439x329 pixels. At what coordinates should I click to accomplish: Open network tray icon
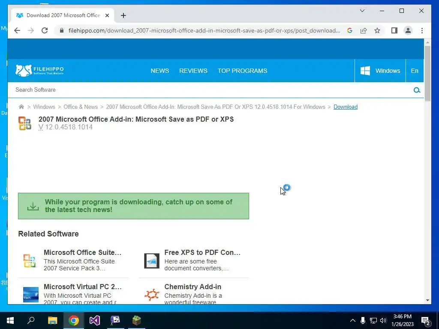(x=373, y=320)
